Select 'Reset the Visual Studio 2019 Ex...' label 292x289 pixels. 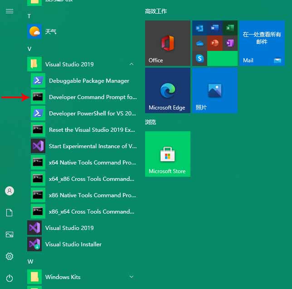pyautogui.click(x=92, y=130)
